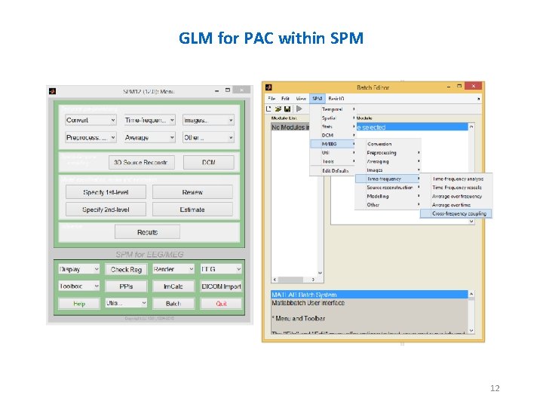This screenshot has height=407, width=543.
Task: Select Time-frequency in M/EEG submenu
Action: [x=388, y=179]
